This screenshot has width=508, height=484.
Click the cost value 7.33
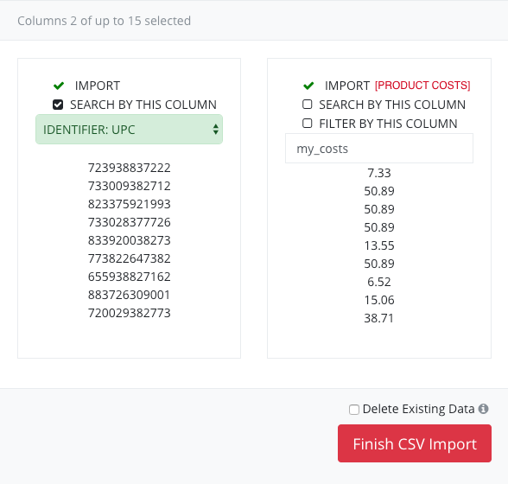379,173
